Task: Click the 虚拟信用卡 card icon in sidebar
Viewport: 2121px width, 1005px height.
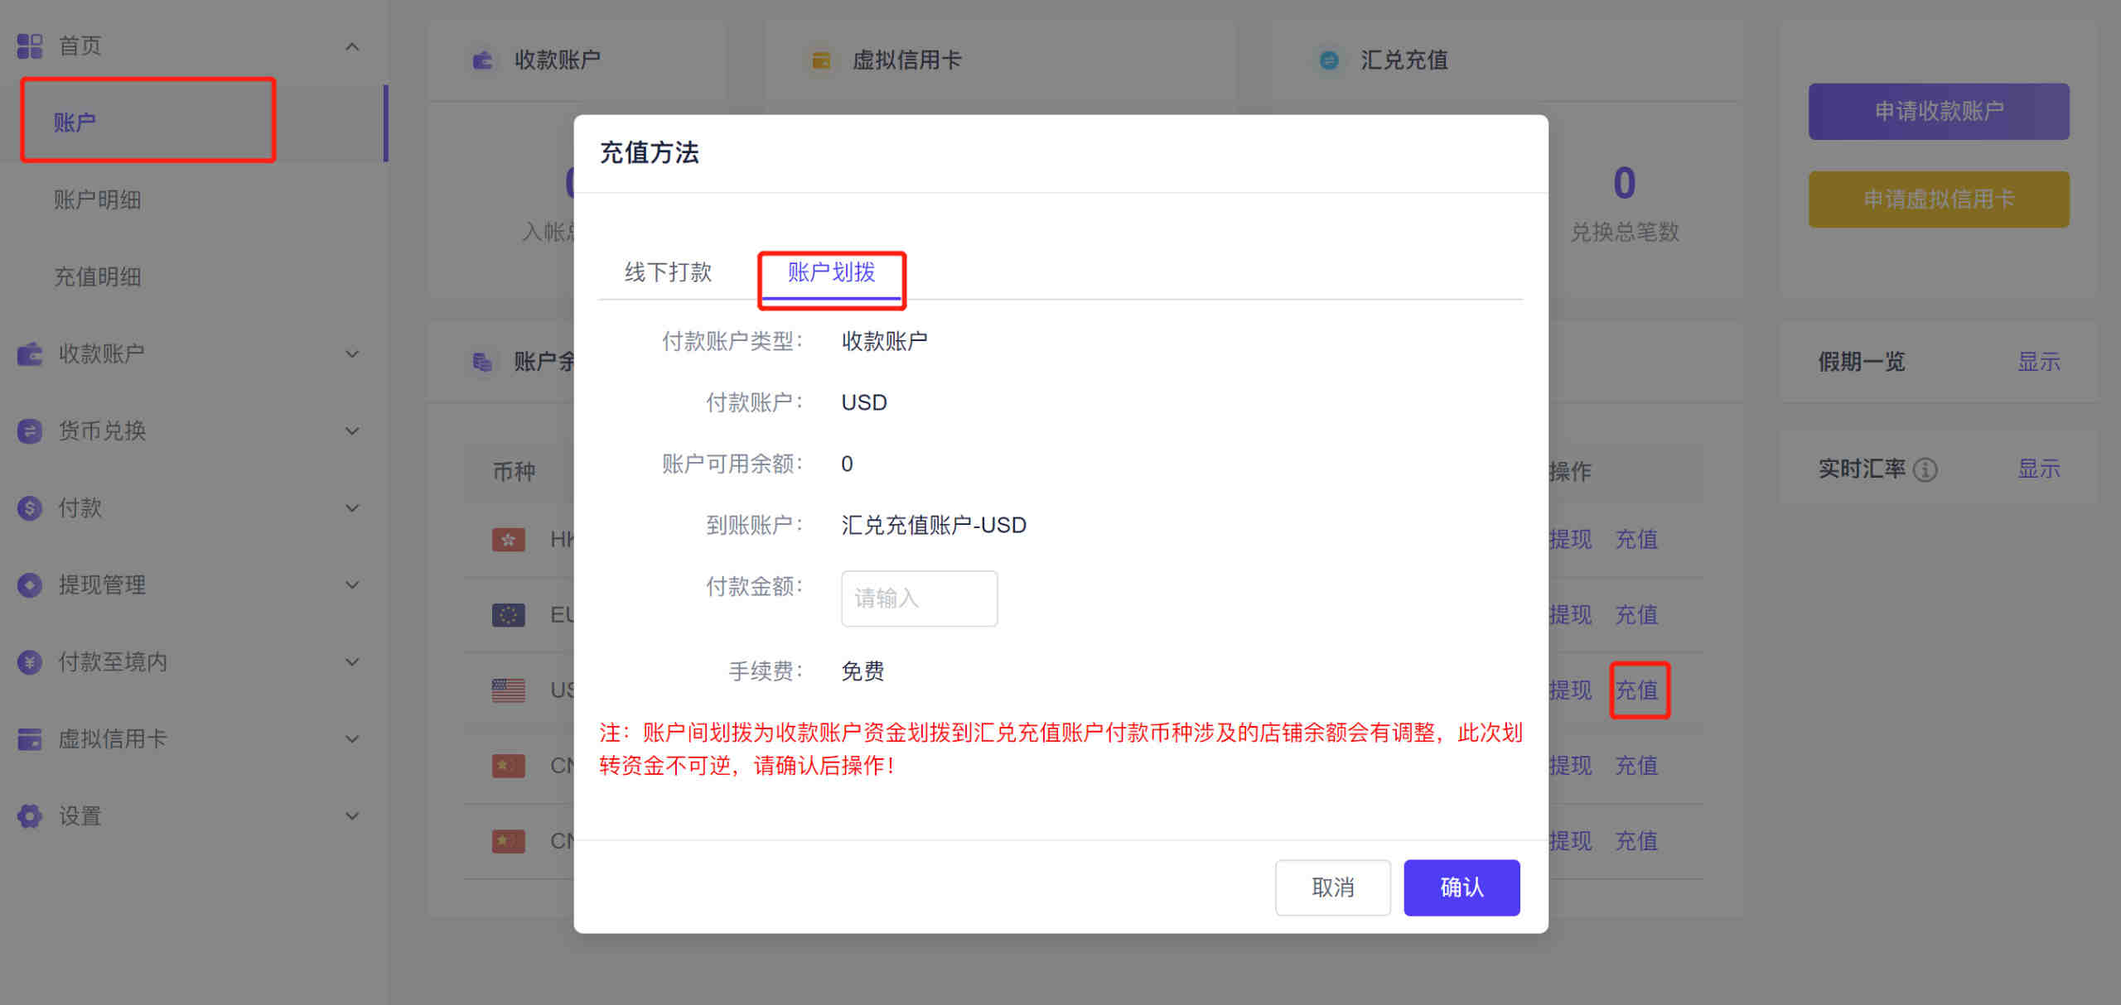Action: pyautogui.click(x=30, y=739)
